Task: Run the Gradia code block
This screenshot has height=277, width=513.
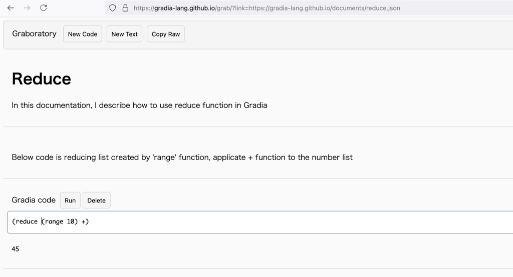Action: tap(70, 200)
